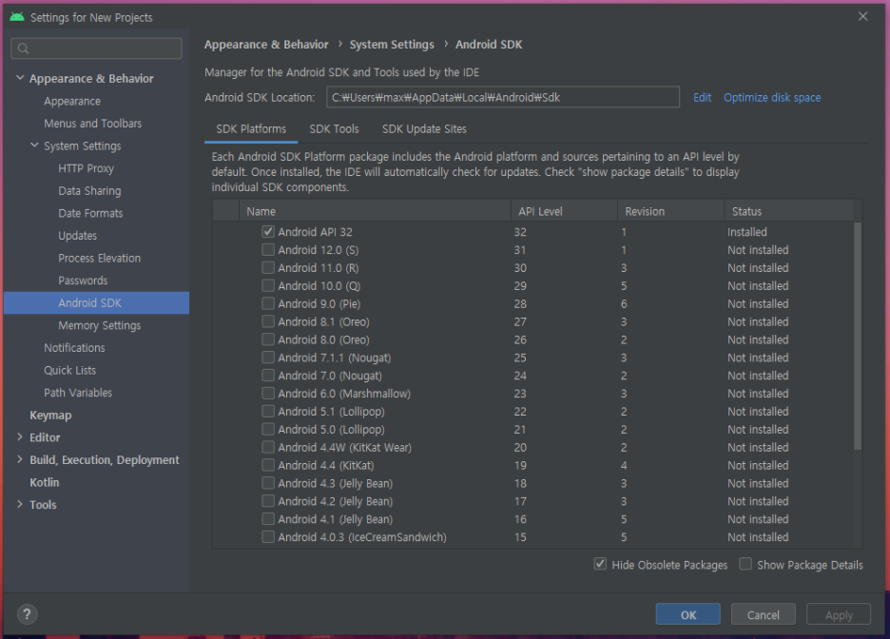This screenshot has height=639, width=890.
Task: Check the Android 5.0 (Lollipop) checkbox
Action: 268,429
